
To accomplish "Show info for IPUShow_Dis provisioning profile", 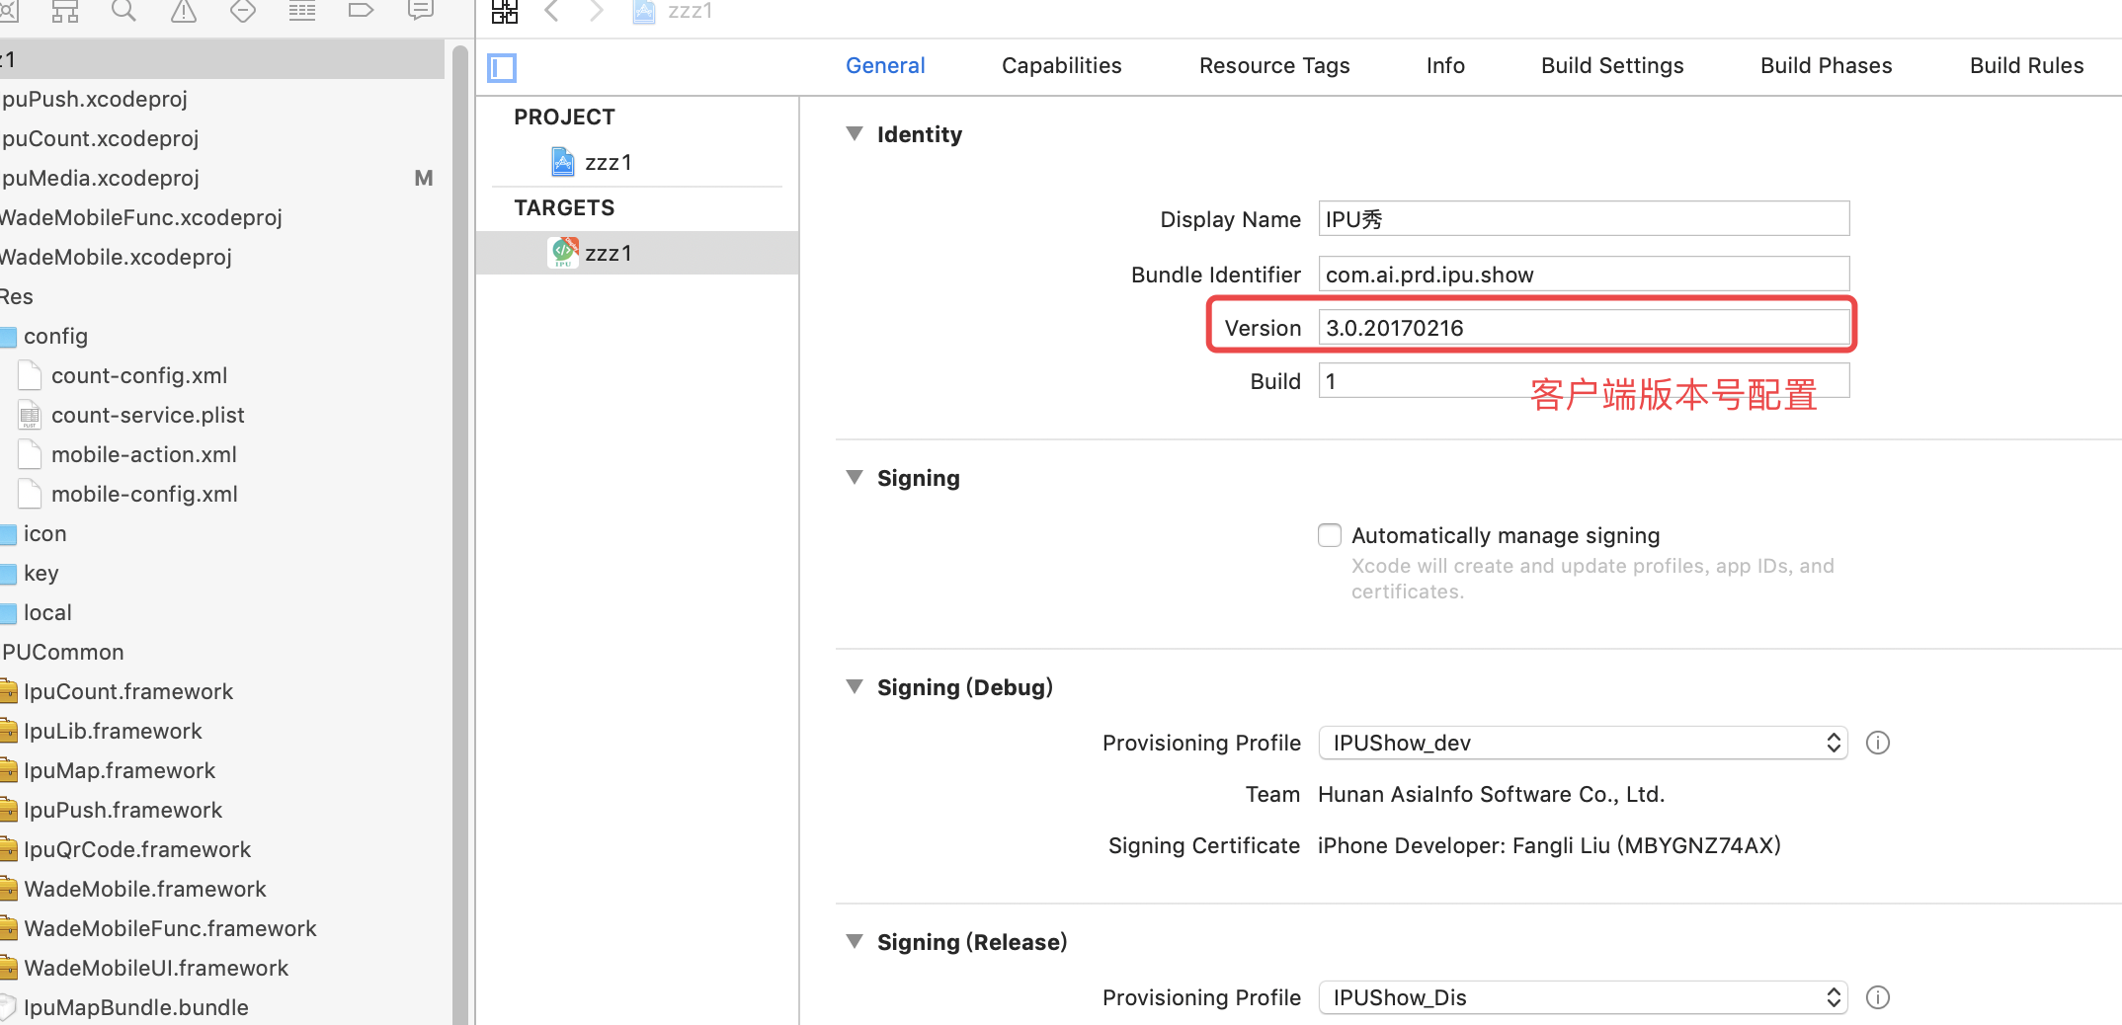I will (1878, 997).
